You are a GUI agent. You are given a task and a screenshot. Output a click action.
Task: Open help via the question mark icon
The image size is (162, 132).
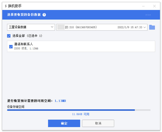tap(44, 15)
